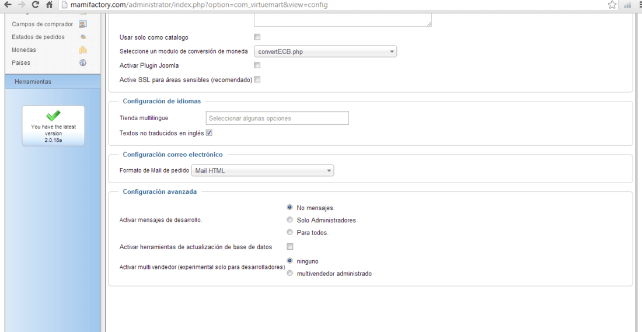The image size is (642, 332).
Task: Click the Formato de Mail de pedido label
Action: point(154,171)
